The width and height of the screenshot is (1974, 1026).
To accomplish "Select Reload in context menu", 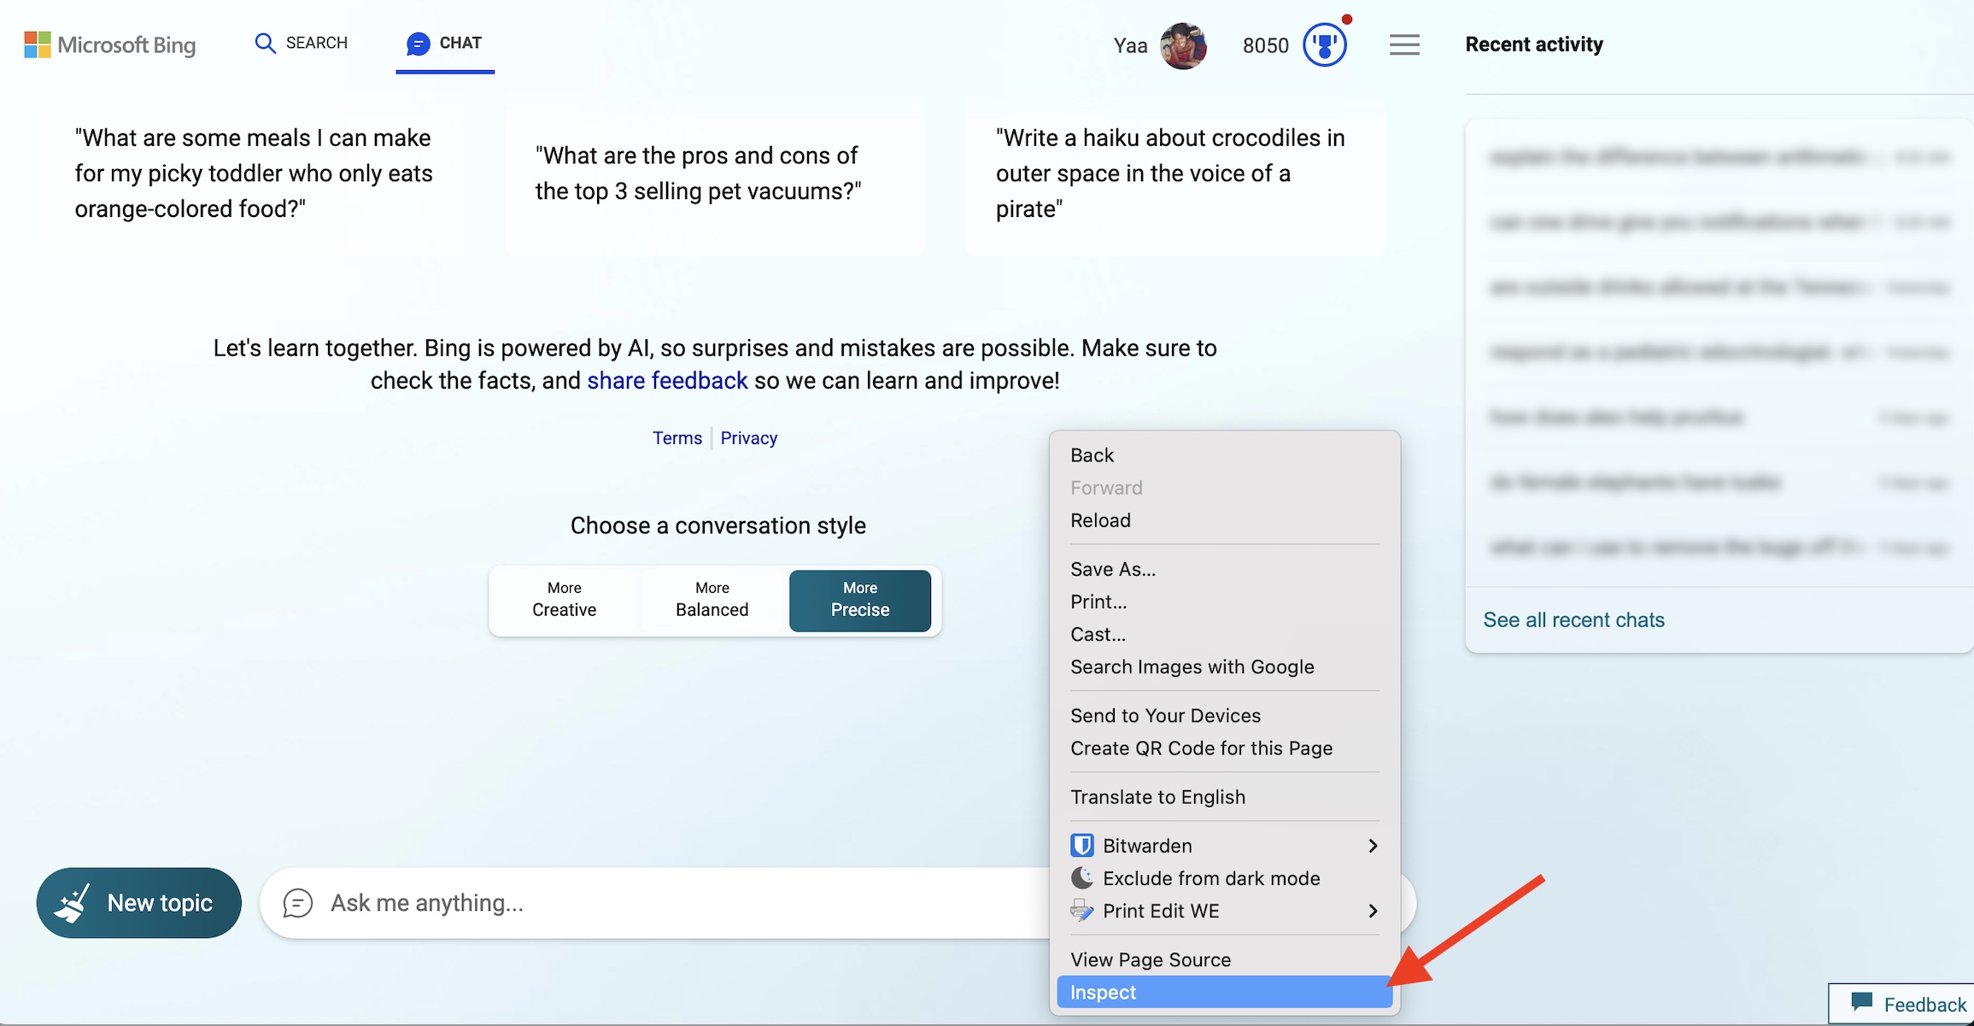I will pos(1225,519).
